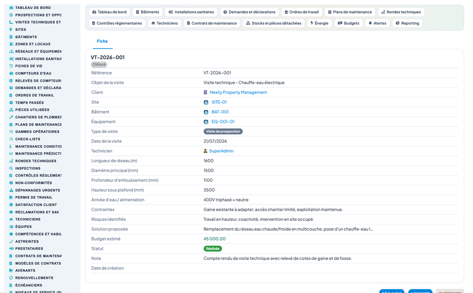Screen dimensions: 473x293
Task: Open Techniciens in the top toolbar
Action: click(x=165, y=23)
